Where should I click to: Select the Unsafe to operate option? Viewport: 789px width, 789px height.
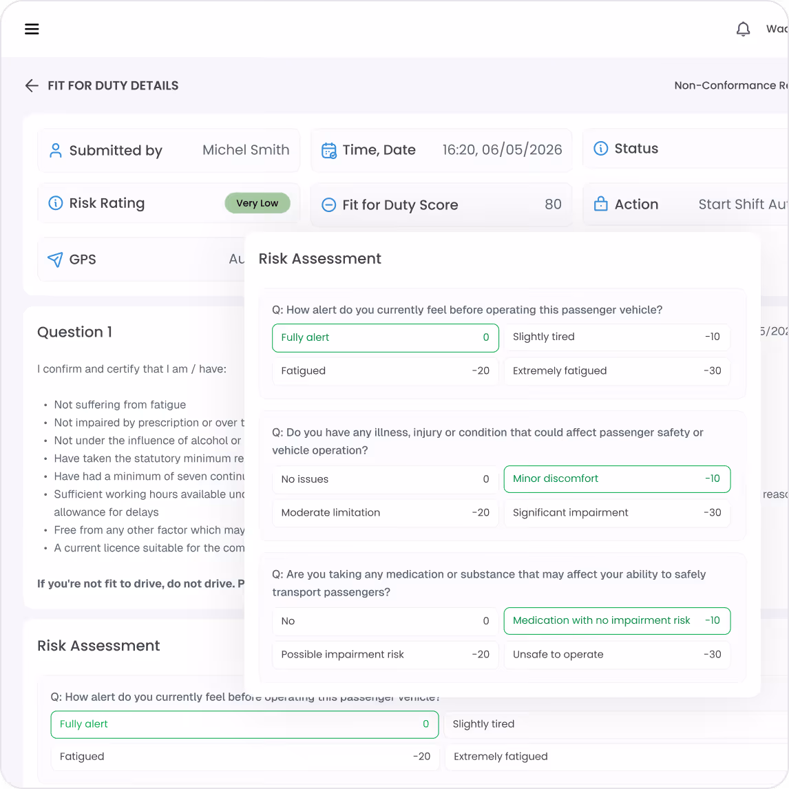pos(617,655)
